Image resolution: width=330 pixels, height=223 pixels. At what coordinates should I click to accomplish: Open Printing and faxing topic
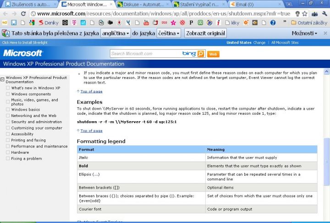click(28, 140)
